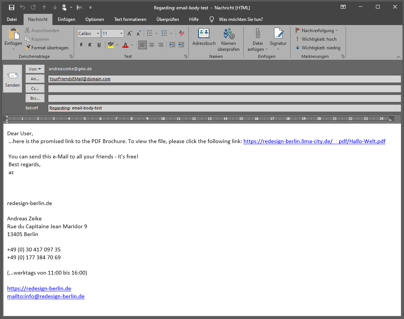Screen dimensions: 404x319
Task: Set Wichtigkeit: niedrig
Action: coord(318,47)
